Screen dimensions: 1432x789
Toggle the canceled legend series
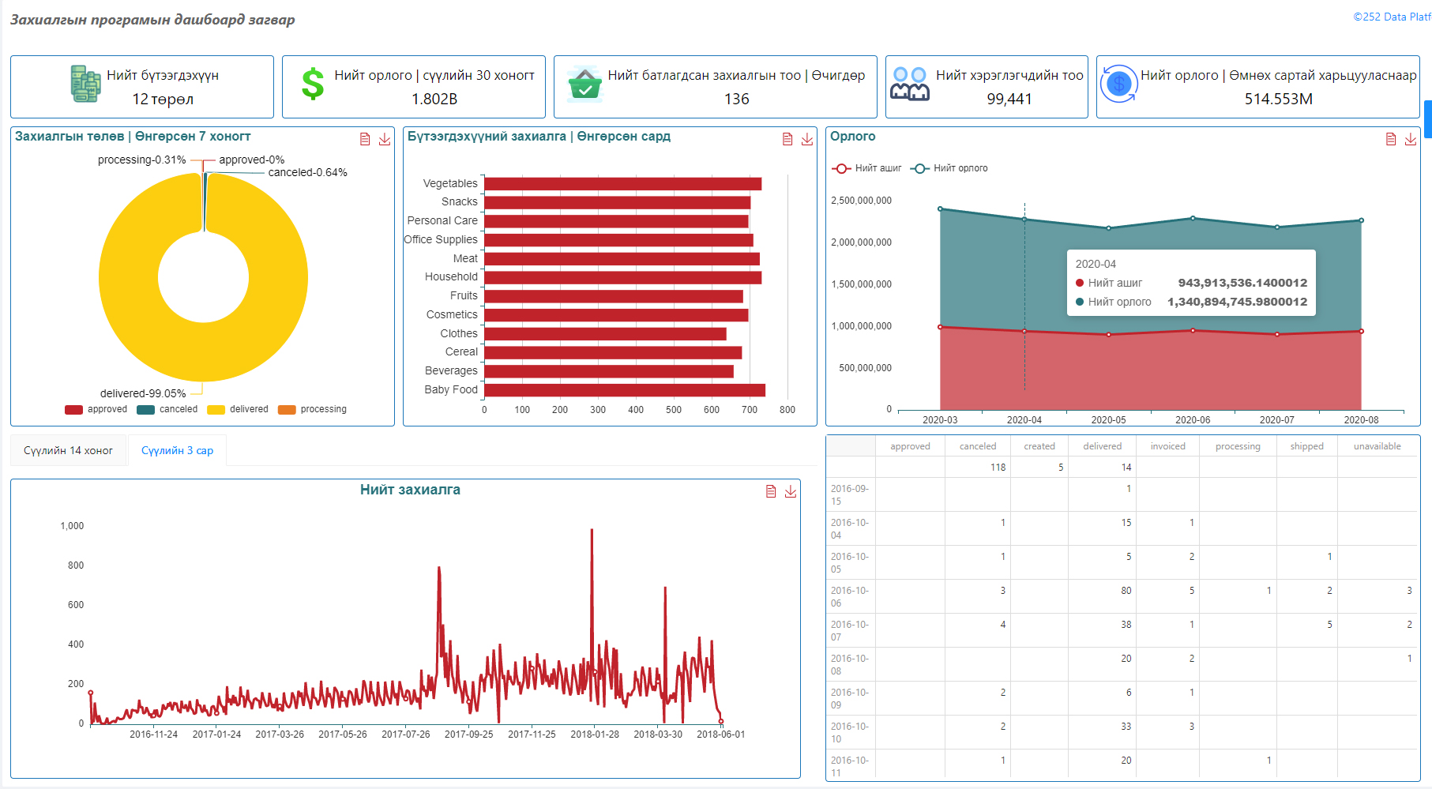coord(167,409)
